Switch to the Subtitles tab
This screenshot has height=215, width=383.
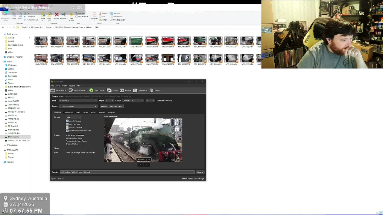point(102,113)
